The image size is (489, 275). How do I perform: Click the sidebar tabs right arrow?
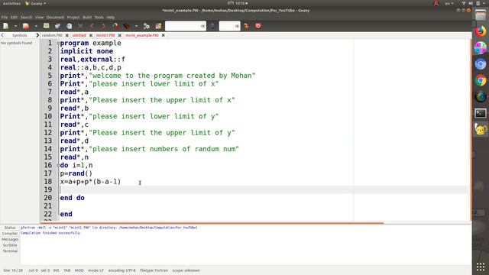[37, 36]
